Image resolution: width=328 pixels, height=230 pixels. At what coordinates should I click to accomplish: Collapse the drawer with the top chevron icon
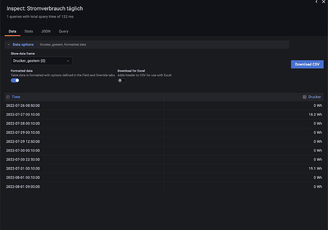tap(317, 2)
